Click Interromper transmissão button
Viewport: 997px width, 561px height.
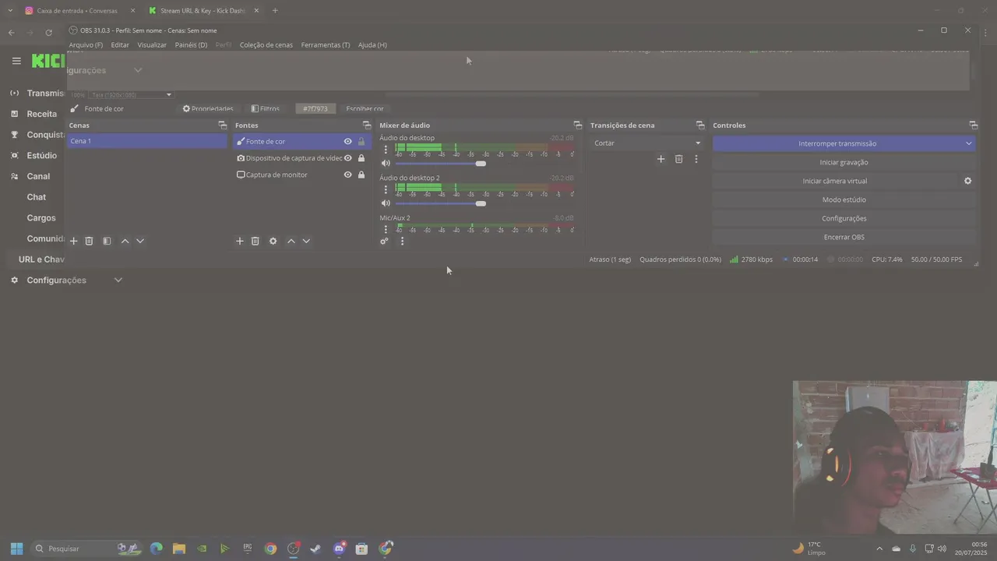837,143
